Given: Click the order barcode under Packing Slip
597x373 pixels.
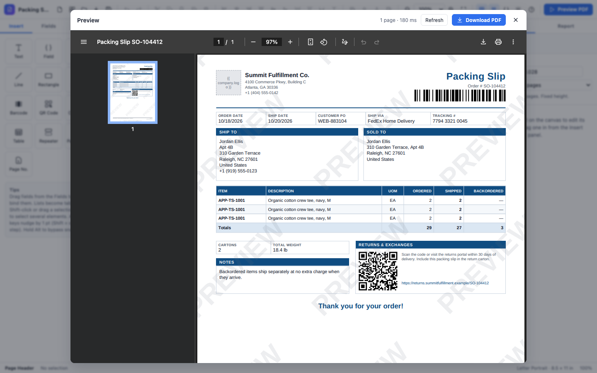Looking at the screenshot, I should 460,95.
